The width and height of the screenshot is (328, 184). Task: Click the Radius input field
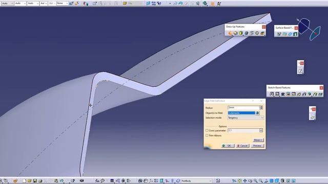[x=243, y=108]
